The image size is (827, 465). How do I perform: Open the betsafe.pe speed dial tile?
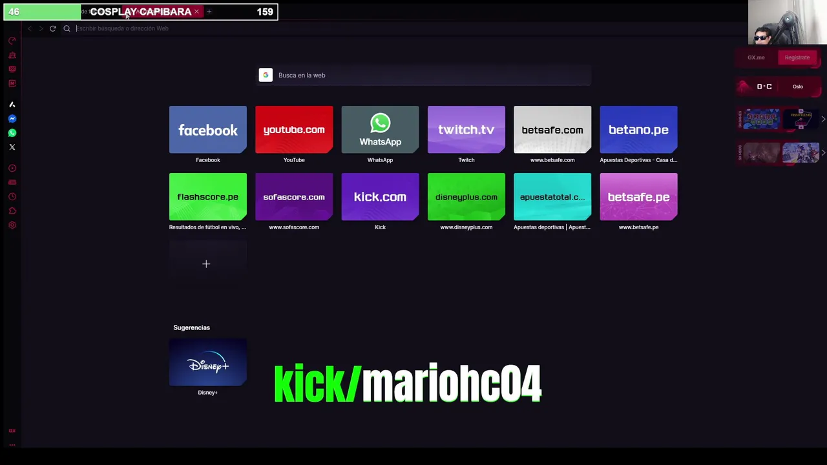pyautogui.click(x=638, y=197)
